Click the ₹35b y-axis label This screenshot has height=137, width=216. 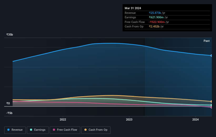point(9,35)
